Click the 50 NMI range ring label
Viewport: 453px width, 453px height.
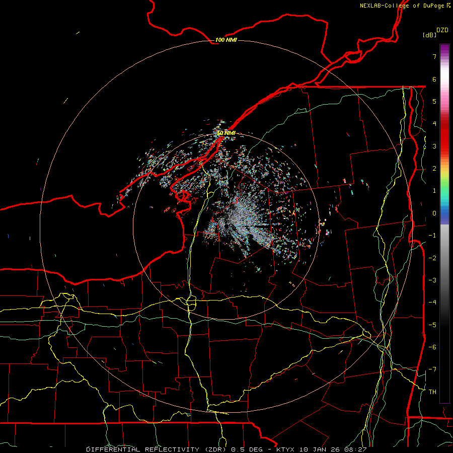(x=226, y=133)
